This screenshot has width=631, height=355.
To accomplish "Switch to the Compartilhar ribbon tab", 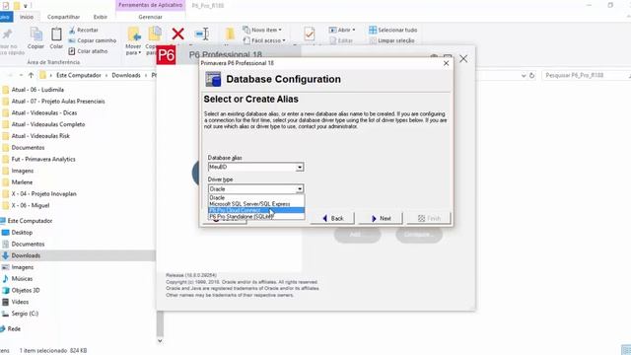I will click(63, 17).
